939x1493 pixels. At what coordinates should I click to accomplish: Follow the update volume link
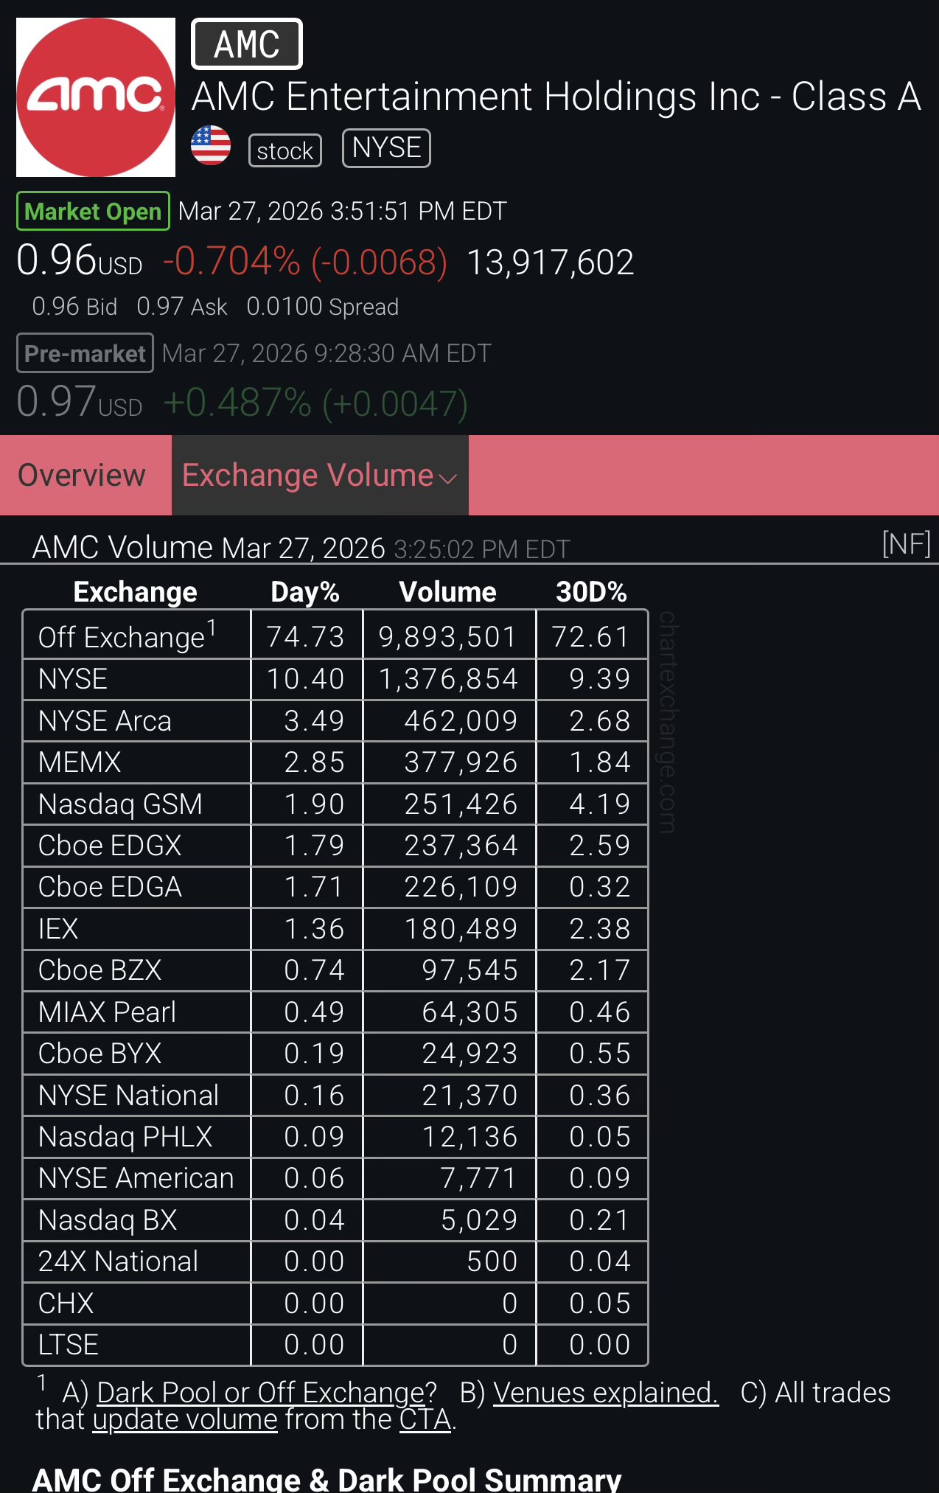pyautogui.click(x=185, y=1419)
